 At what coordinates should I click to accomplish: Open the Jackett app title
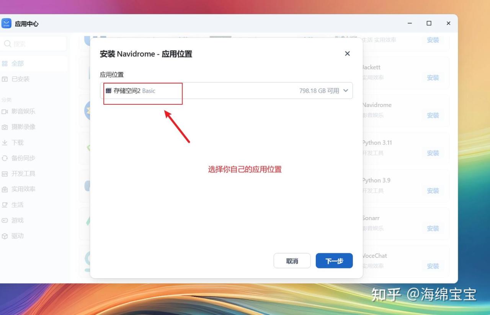[x=371, y=67]
